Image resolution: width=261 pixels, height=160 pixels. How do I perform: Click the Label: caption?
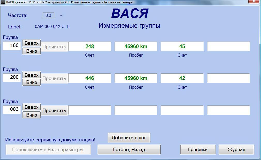pyautogui.click(x=15, y=27)
